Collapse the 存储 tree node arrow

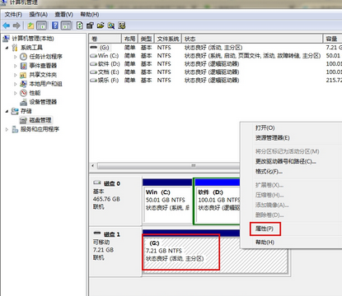(x=7, y=111)
